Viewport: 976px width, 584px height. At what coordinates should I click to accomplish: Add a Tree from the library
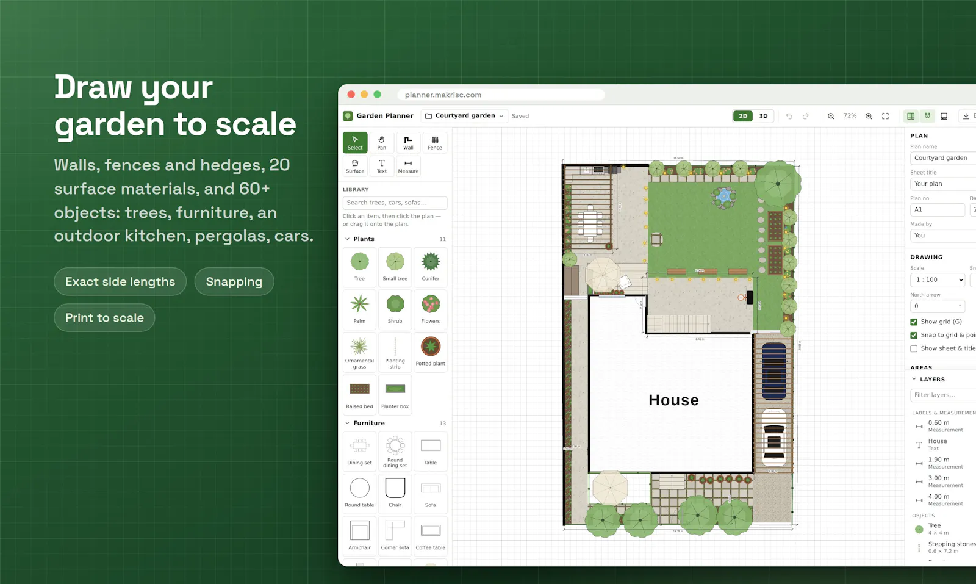click(360, 267)
